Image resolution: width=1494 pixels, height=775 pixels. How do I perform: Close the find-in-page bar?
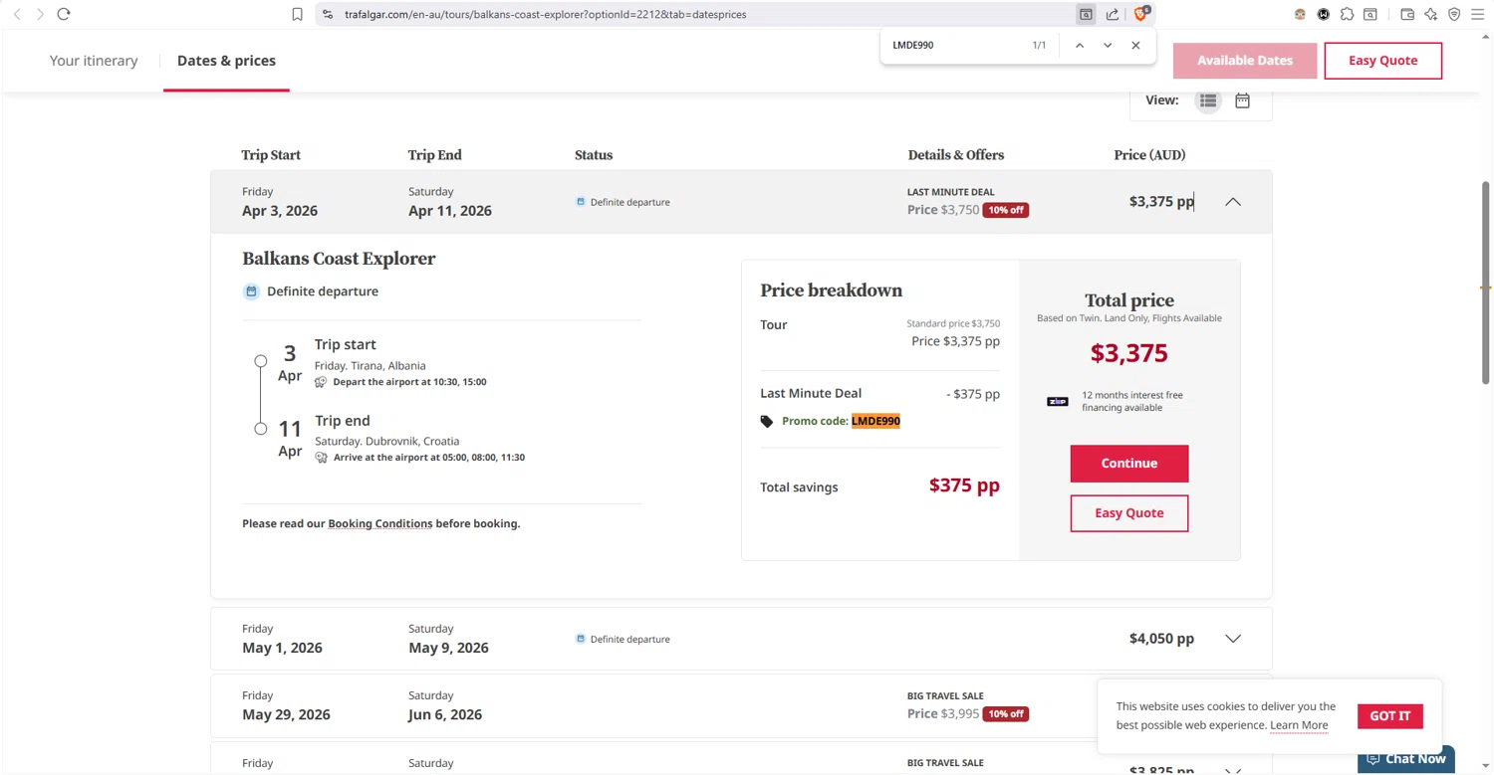(x=1135, y=45)
